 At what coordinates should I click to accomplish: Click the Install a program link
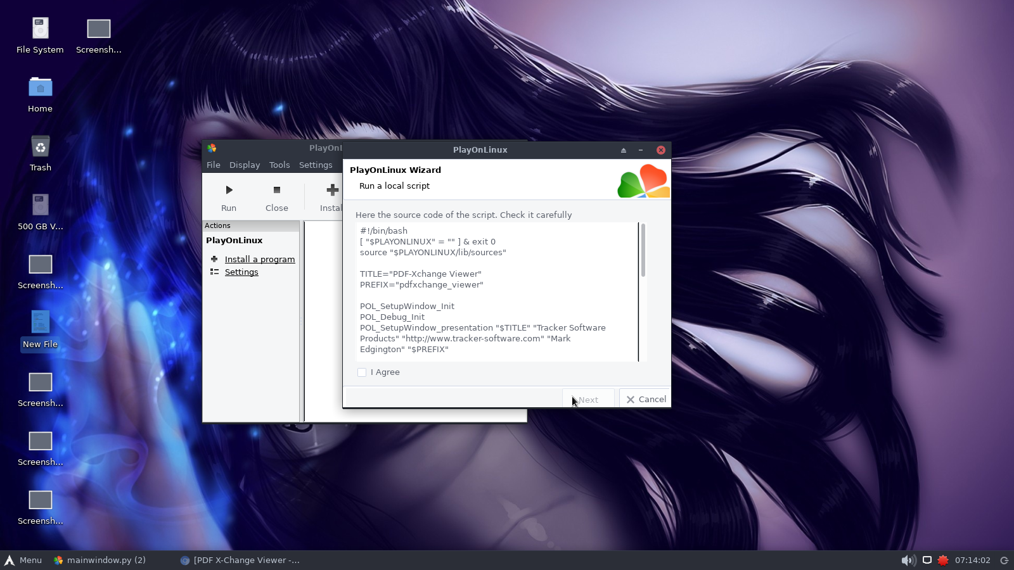coord(260,259)
